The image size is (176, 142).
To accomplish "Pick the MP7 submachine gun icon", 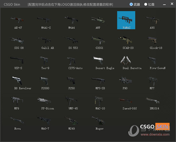I will (152, 81).
